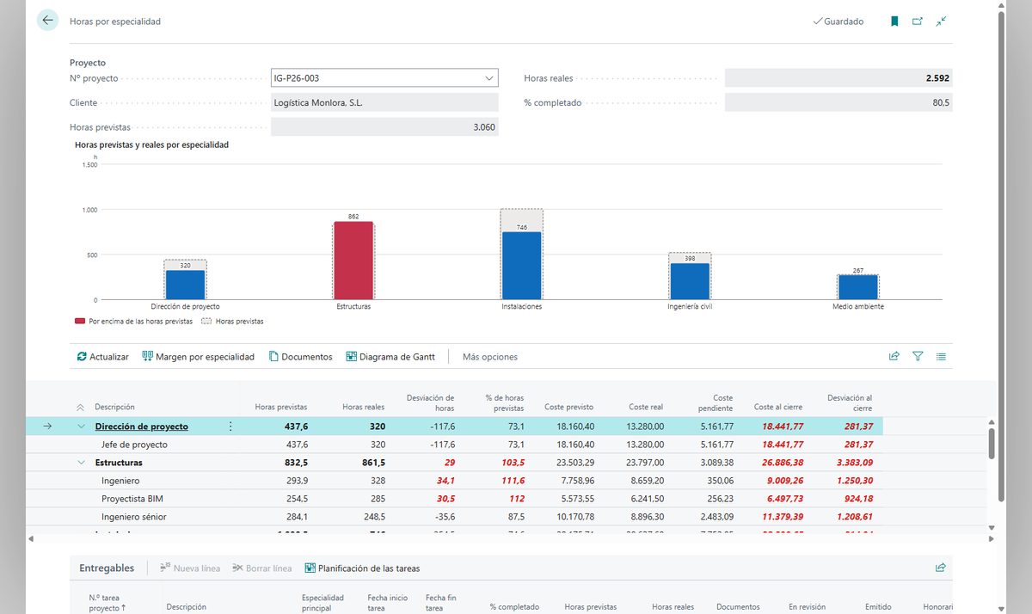The image size is (1032, 614).
Task: Click the share icon in the lines toolbar
Action: point(894,356)
